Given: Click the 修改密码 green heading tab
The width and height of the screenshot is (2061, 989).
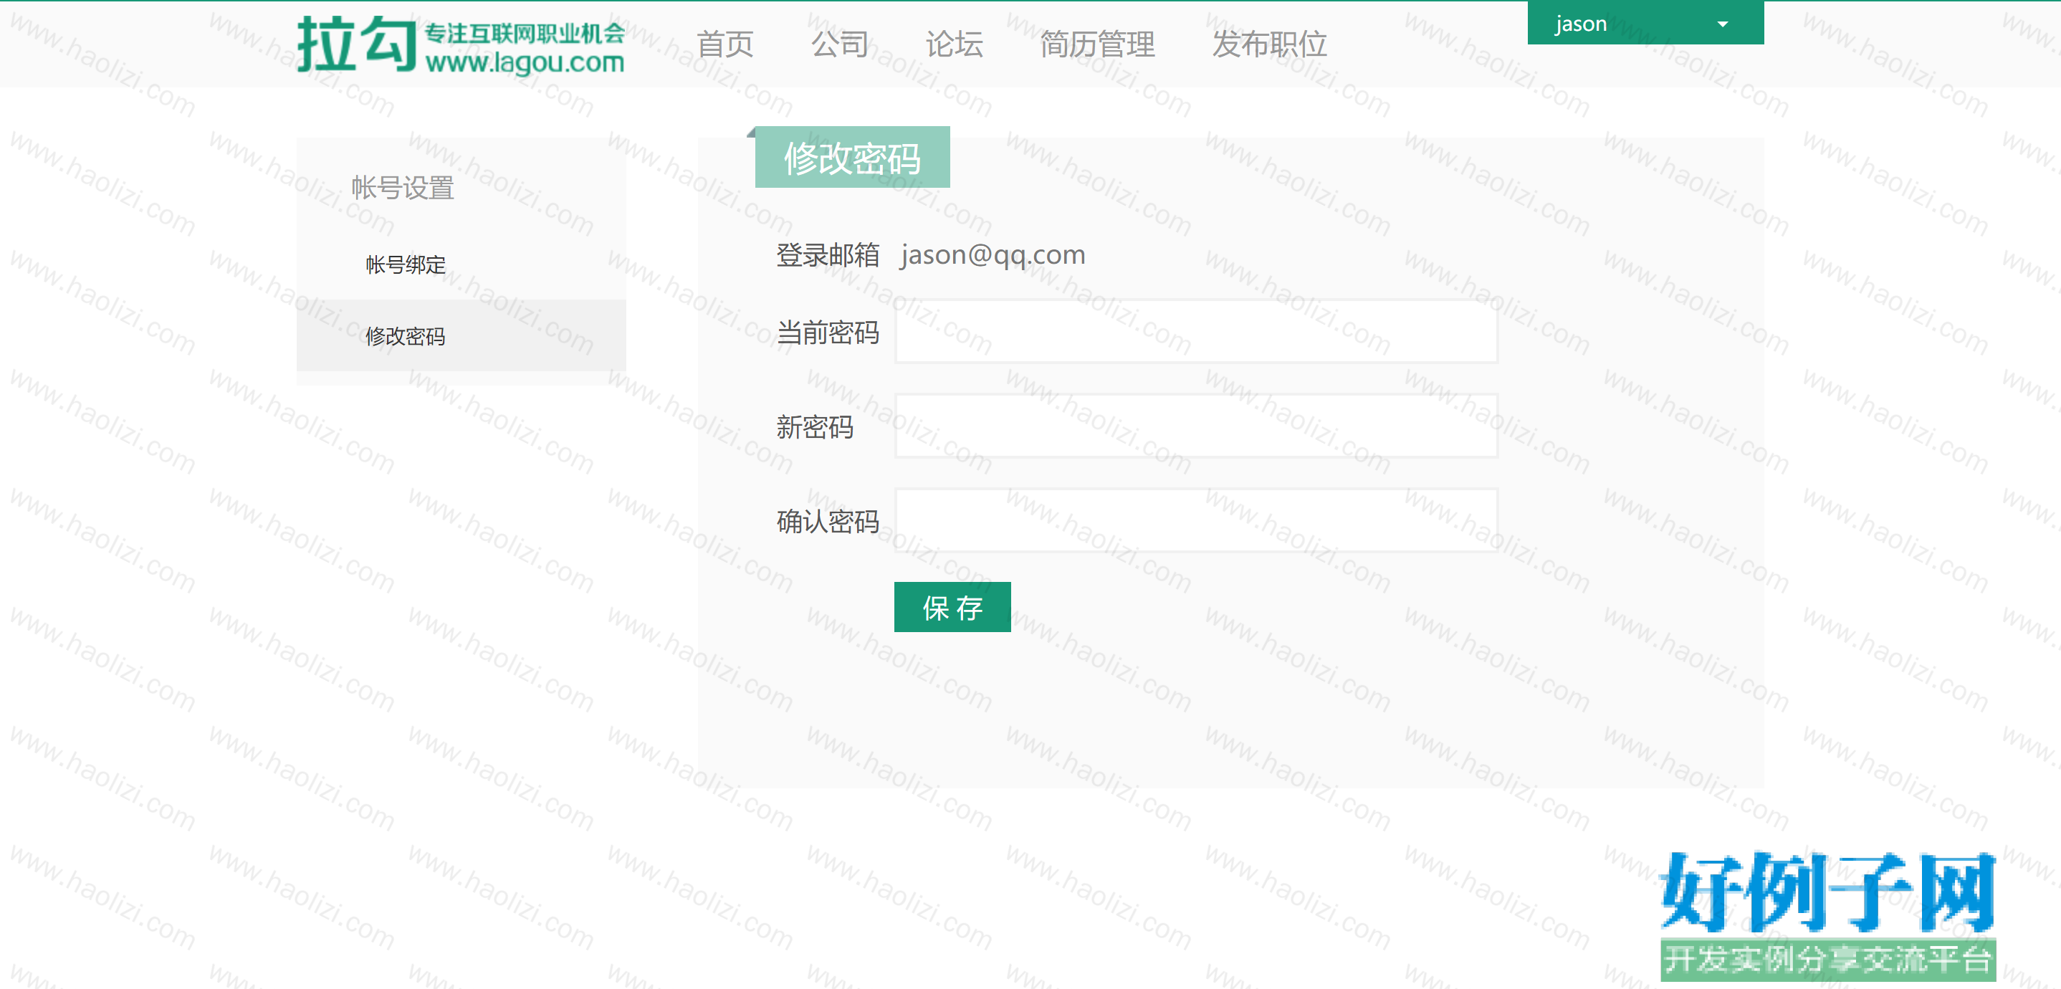Looking at the screenshot, I should (852, 157).
